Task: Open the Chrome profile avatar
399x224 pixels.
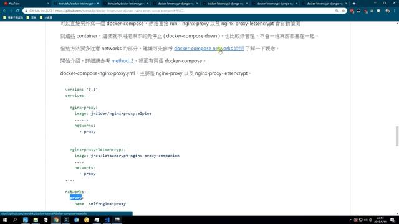Action: (x=388, y=11)
